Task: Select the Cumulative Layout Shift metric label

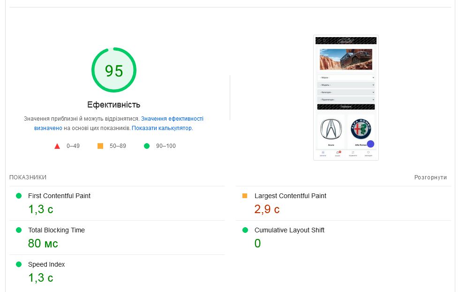Action: [289, 230]
